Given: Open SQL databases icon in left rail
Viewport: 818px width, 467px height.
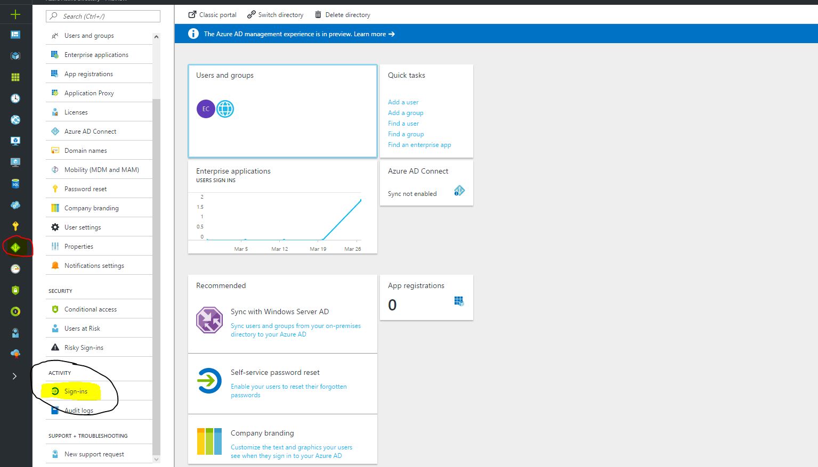Looking at the screenshot, I should pyautogui.click(x=15, y=184).
